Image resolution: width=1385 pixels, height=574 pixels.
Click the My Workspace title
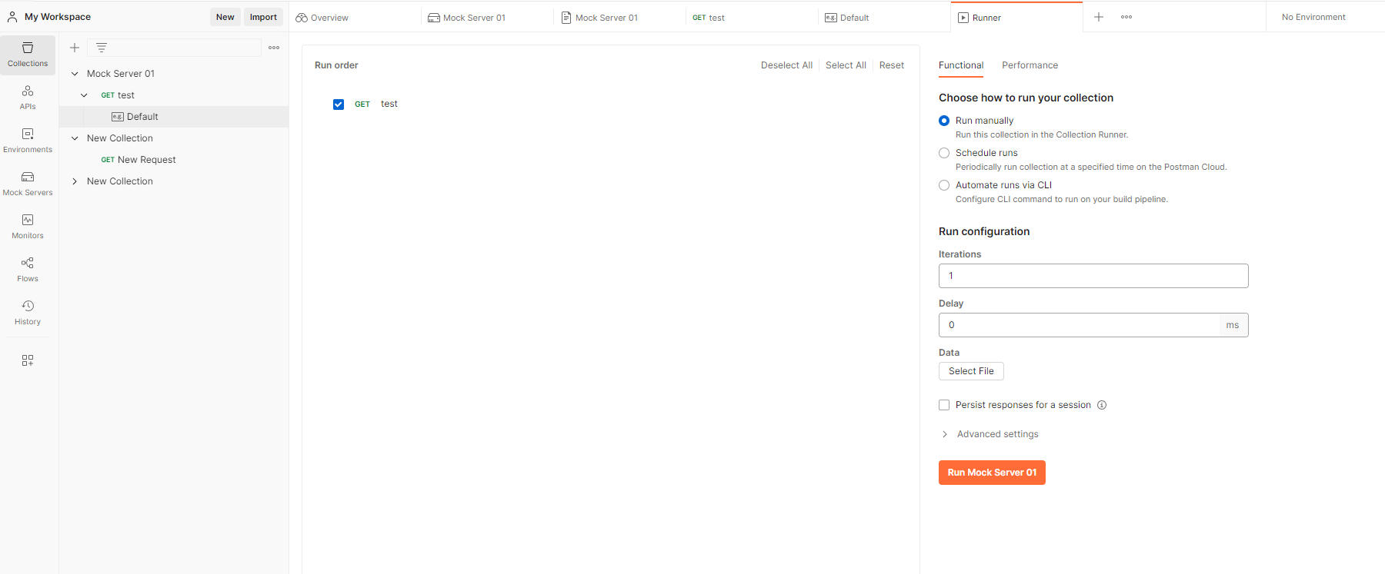click(58, 17)
